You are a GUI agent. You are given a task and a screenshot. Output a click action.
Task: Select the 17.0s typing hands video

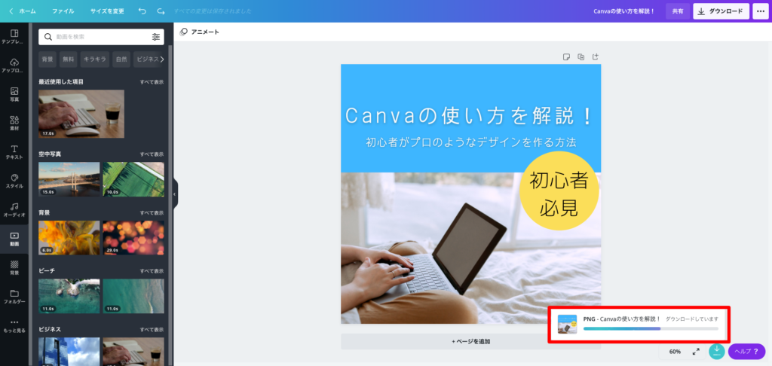pyautogui.click(x=81, y=114)
